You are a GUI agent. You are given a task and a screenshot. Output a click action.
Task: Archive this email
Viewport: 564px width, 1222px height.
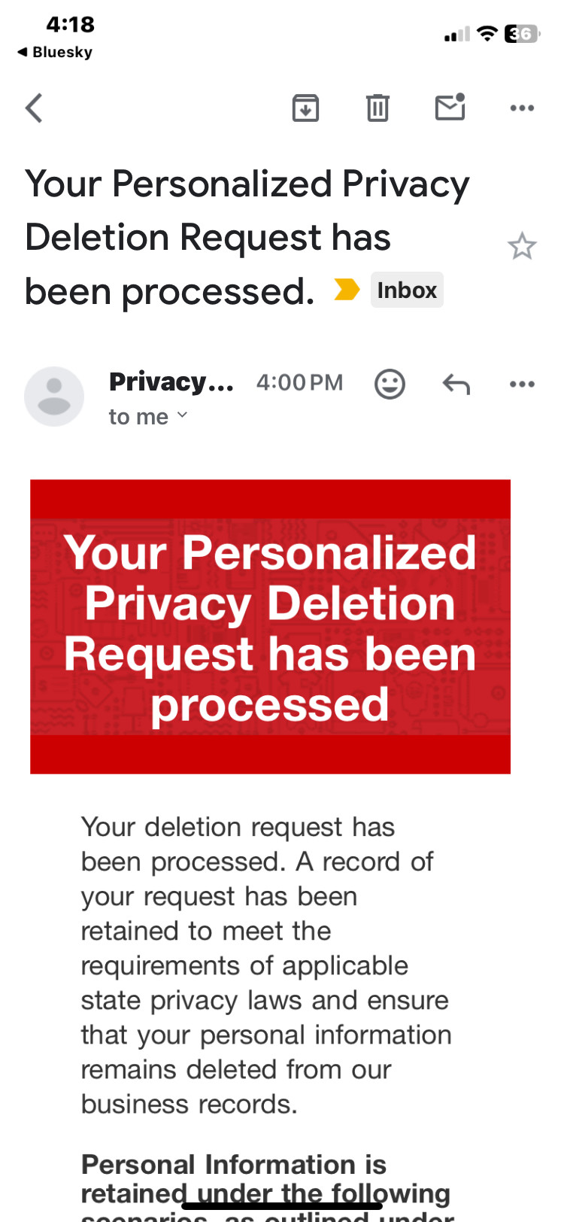click(x=305, y=108)
